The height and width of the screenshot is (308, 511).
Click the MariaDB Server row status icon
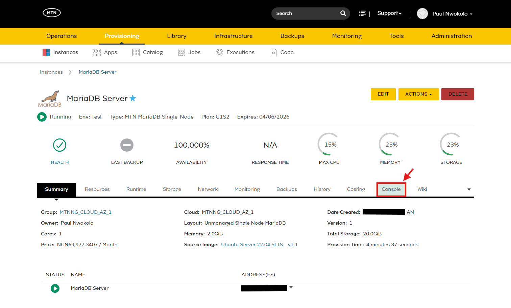click(x=55, y=288)
